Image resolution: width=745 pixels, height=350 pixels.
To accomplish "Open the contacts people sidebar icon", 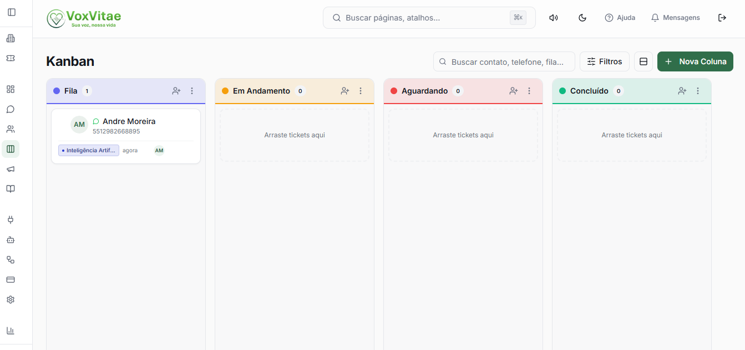I will click(11, 129).
